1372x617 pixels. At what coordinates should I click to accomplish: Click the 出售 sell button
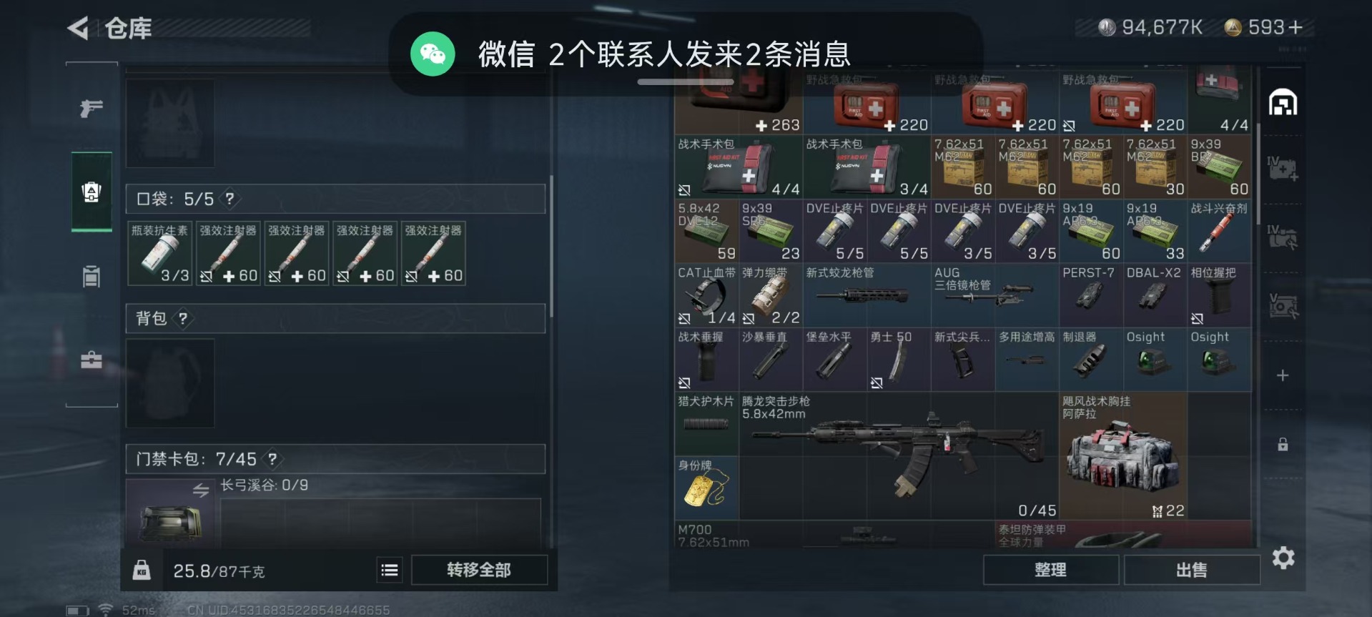(1192, 570)
